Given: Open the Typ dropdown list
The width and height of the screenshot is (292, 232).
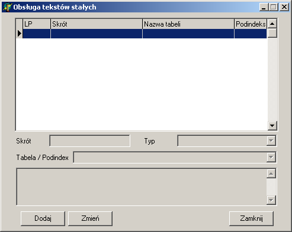Looking at the screenshot, I should 271,140.
